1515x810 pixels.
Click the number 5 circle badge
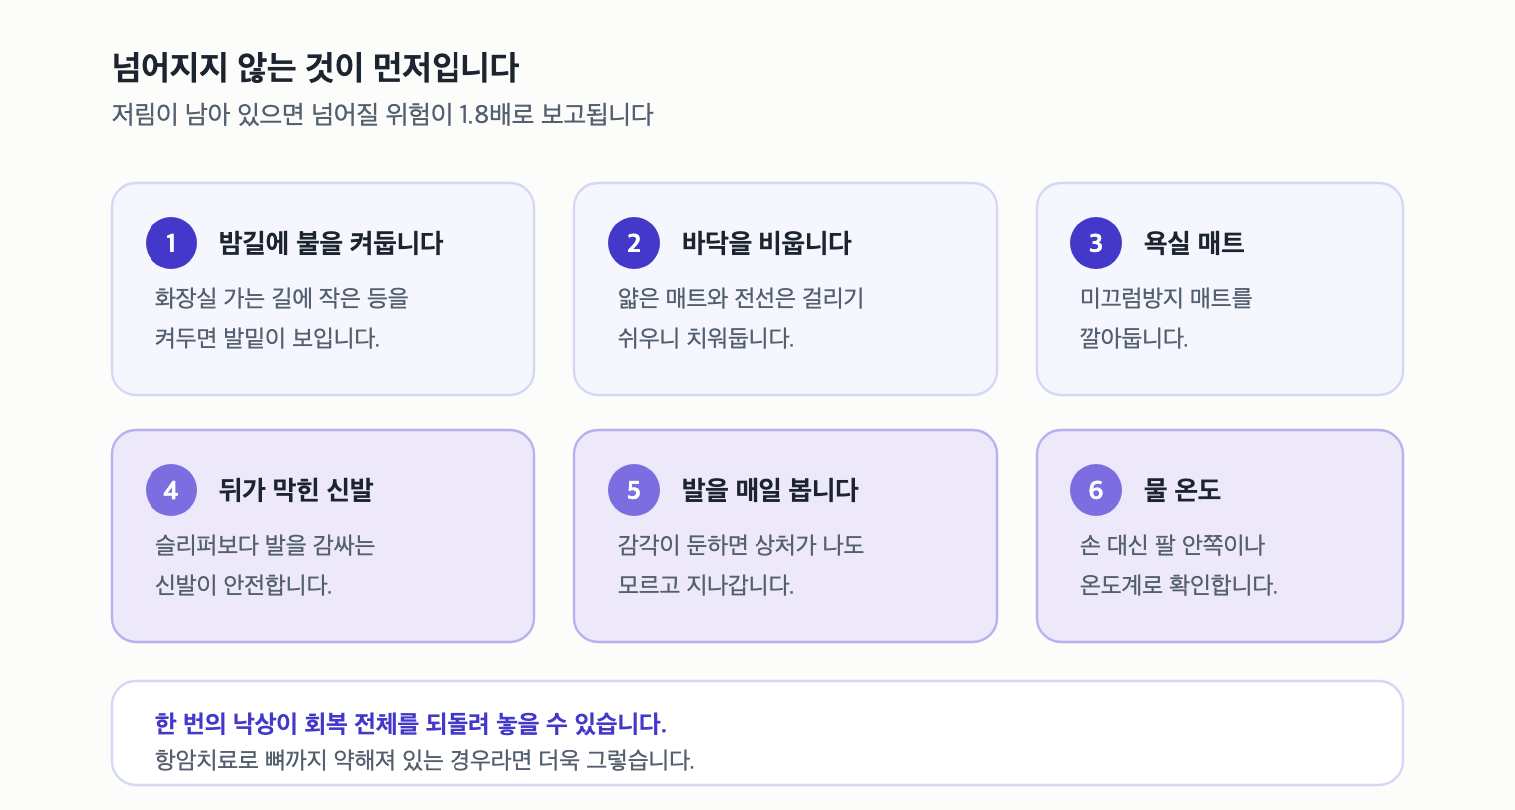pos(634,490)
